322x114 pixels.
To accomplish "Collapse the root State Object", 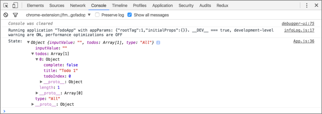I will (x=28, y=42).
